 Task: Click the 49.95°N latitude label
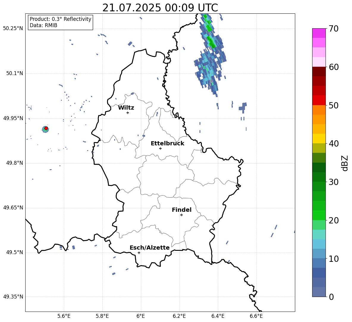coord(13,118)
